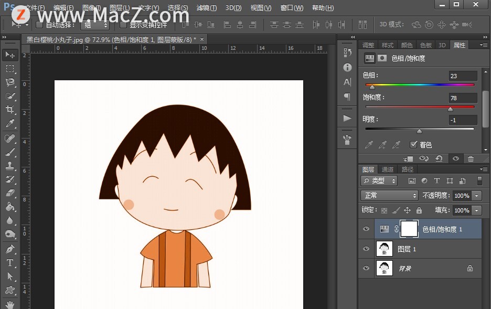
Task: Delete the adjustment layer with trash icon
Action: click(471, 159)
